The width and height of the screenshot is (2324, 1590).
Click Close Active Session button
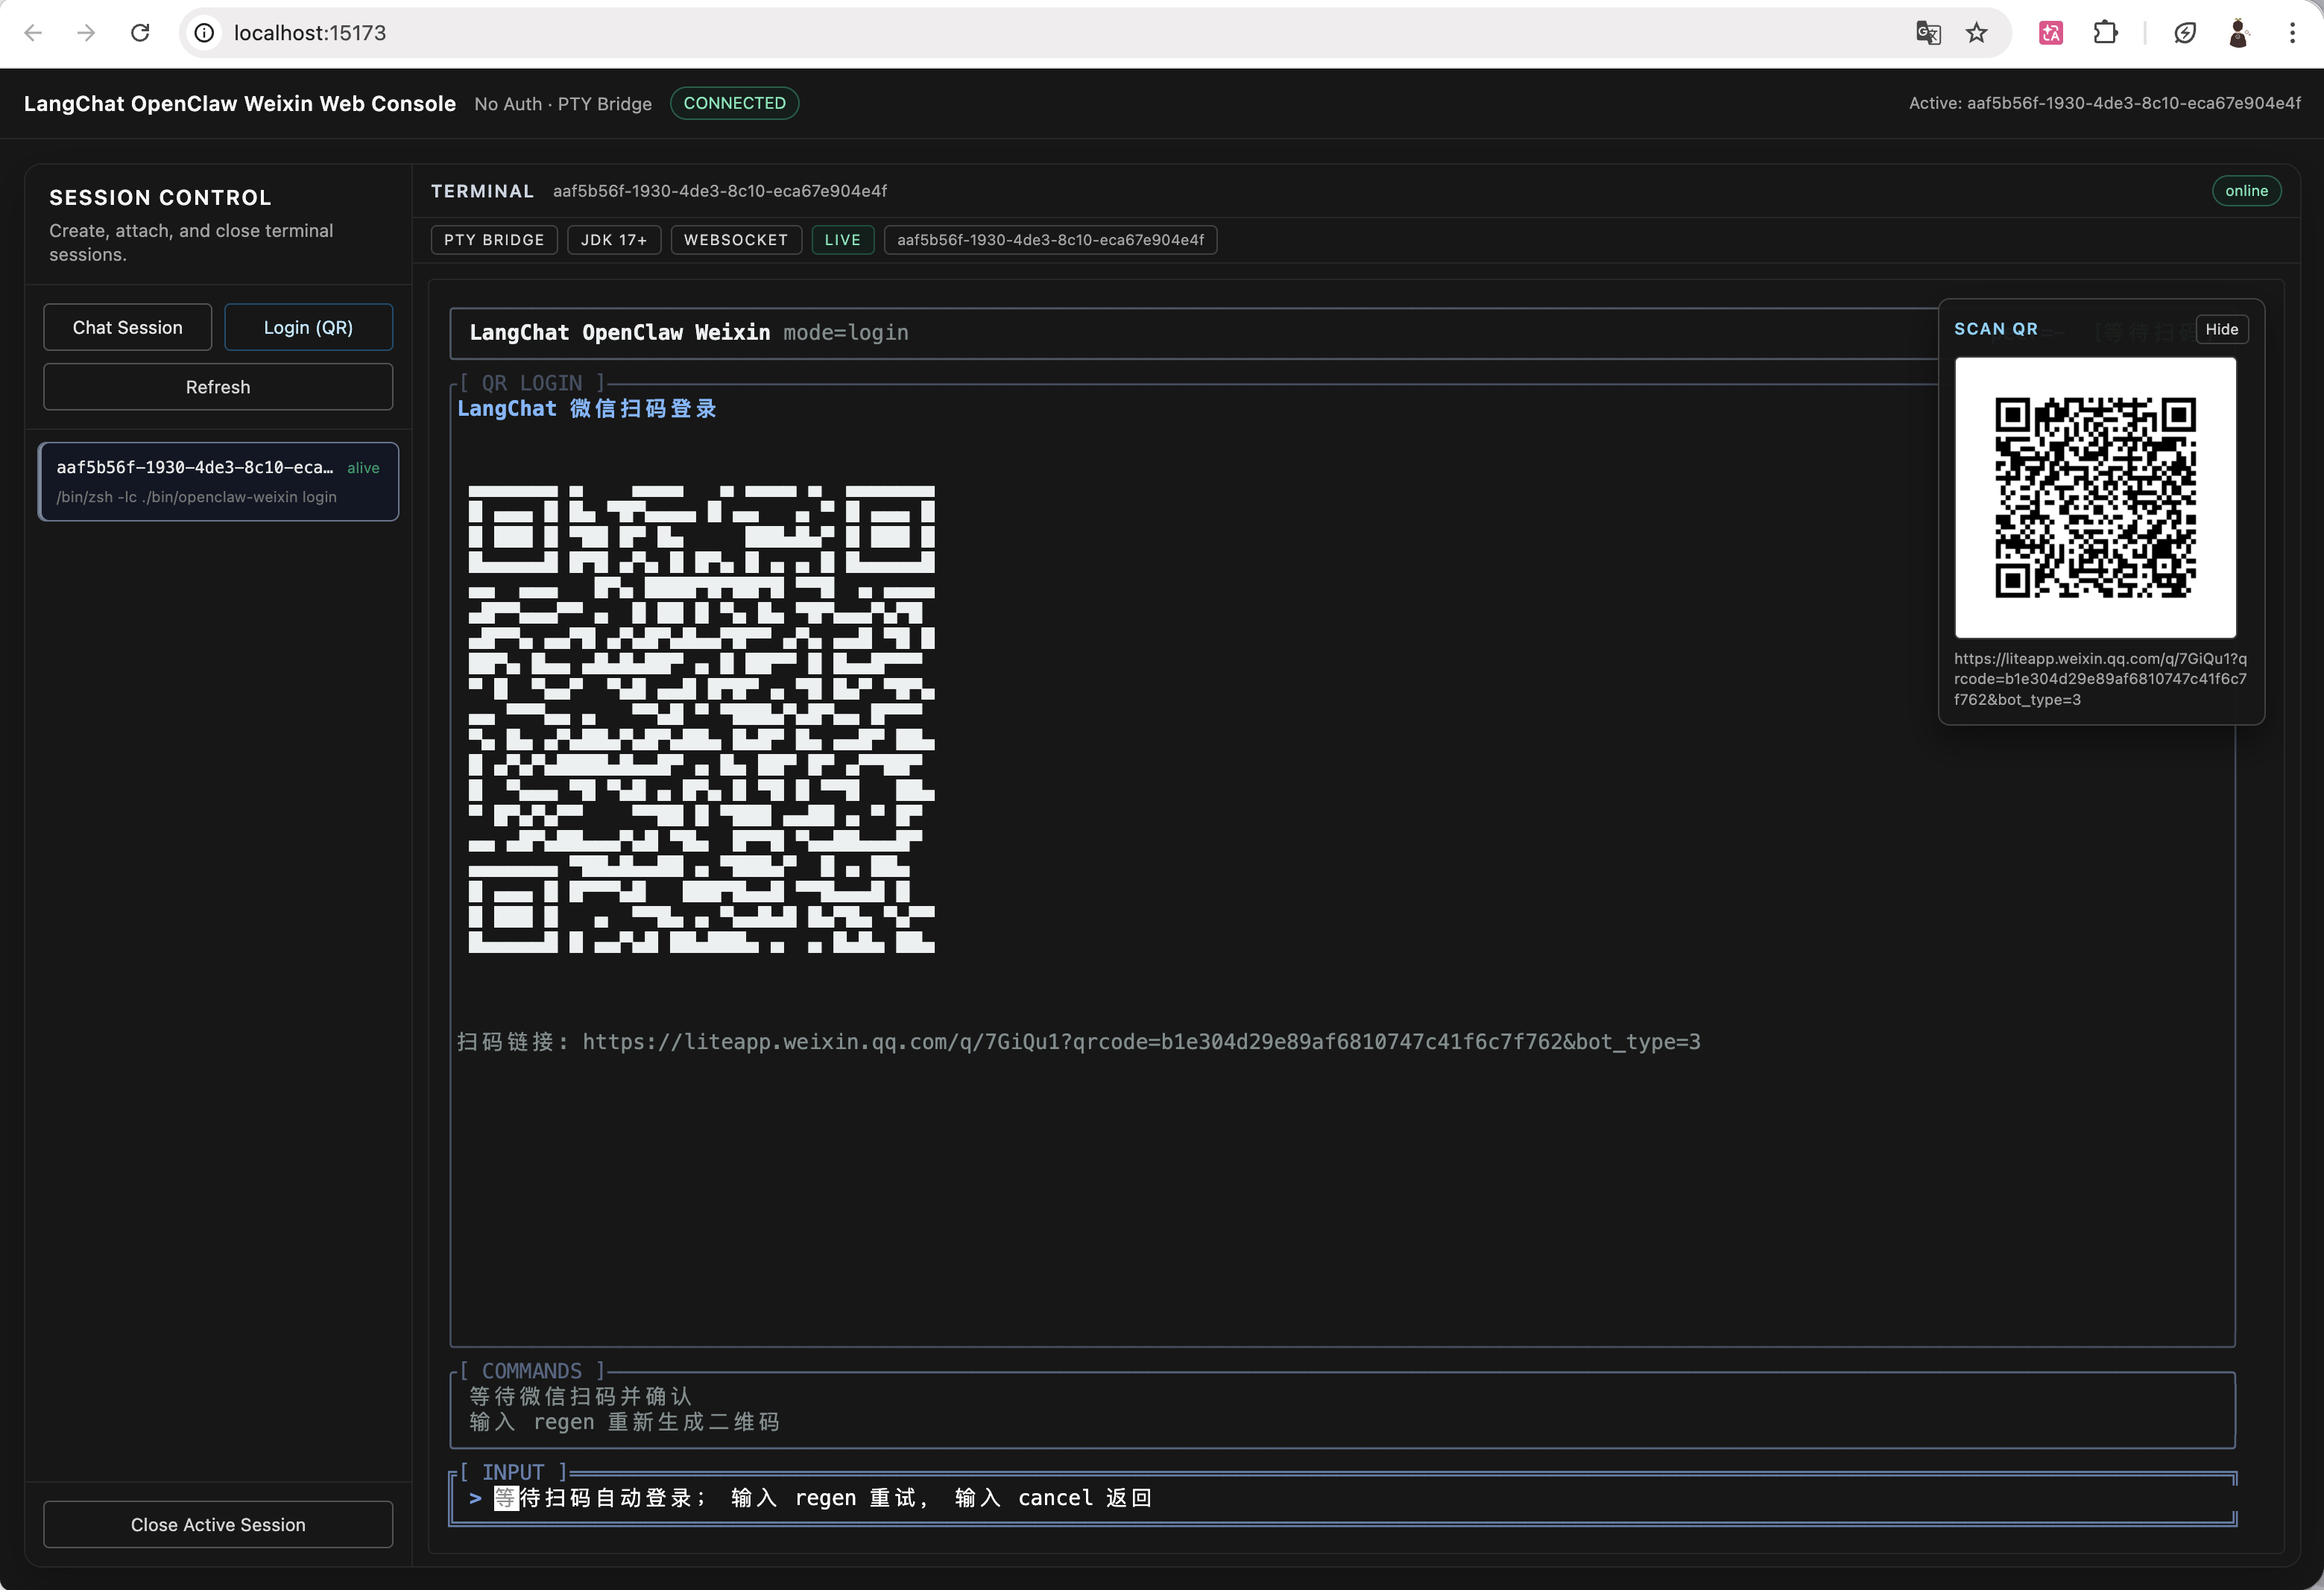(218, 1524)
